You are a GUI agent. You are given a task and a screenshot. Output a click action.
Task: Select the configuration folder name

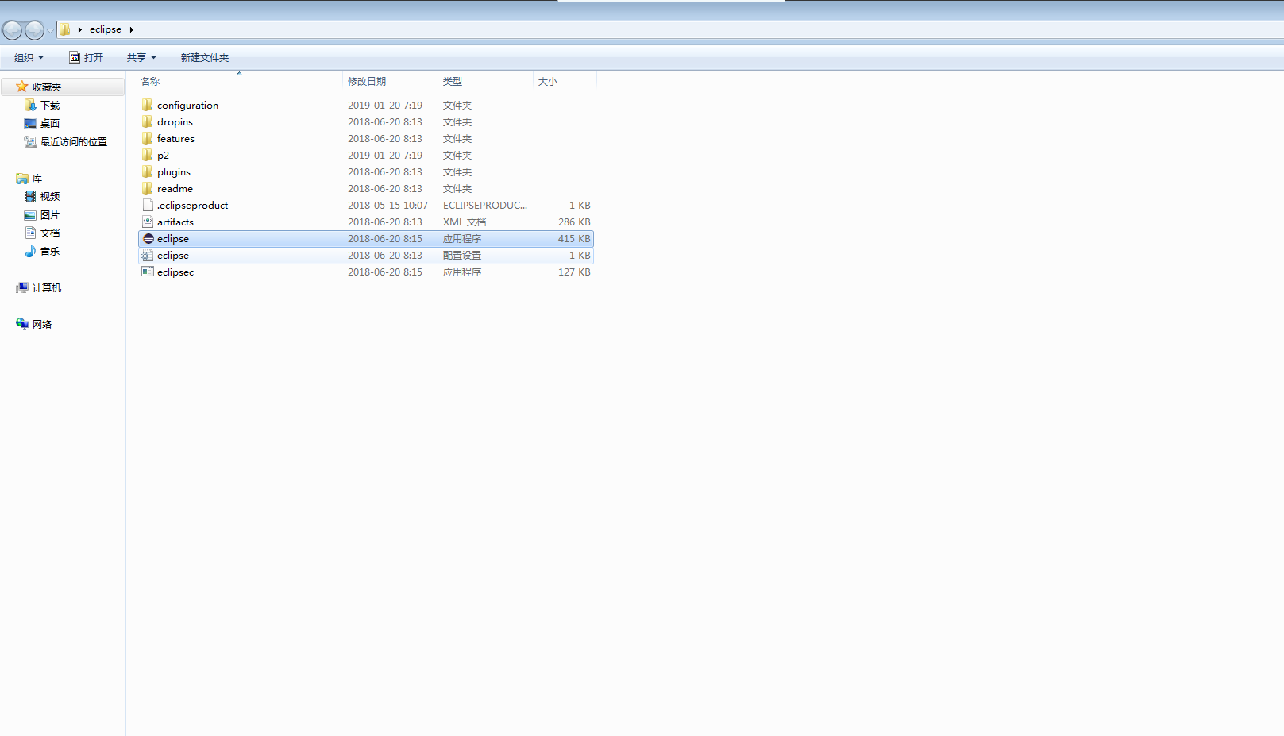click(x=187, y=105)
